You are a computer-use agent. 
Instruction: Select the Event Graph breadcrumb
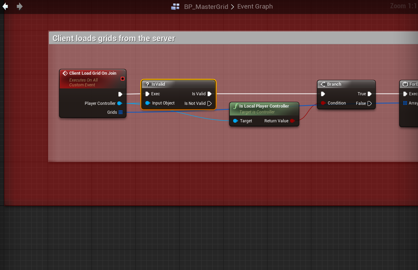tap(255, 7)
